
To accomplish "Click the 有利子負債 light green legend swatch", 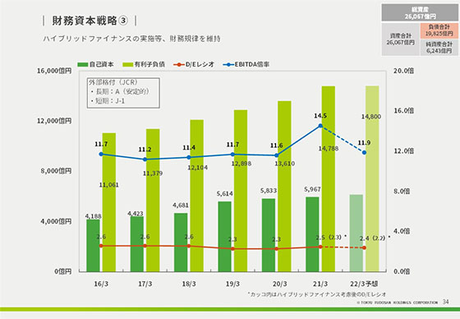I will [127, 64].
